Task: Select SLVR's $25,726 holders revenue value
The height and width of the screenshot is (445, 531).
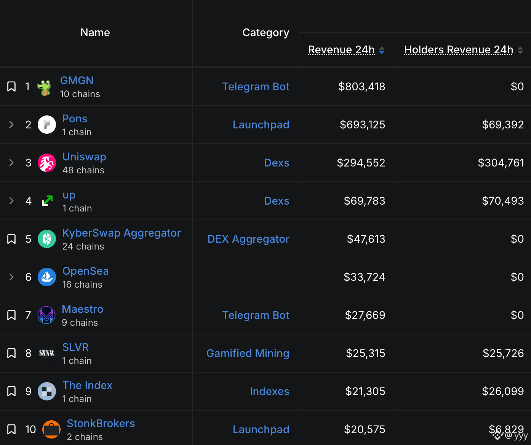Action: click(x=504, y=353)
